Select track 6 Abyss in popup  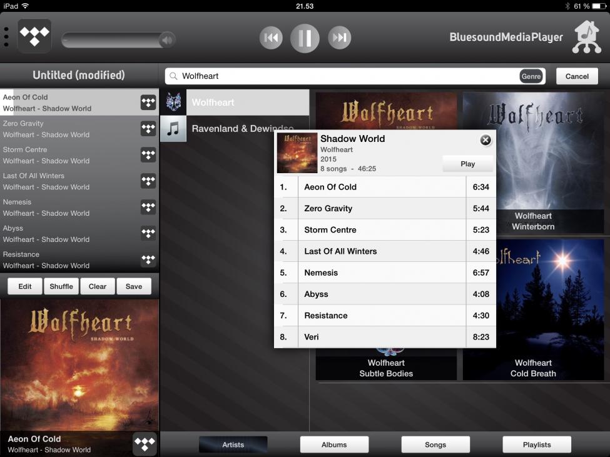[x=385, y=294]
